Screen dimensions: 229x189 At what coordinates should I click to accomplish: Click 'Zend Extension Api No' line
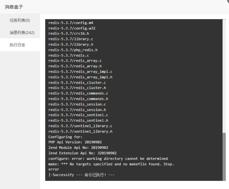coord(82,153)
